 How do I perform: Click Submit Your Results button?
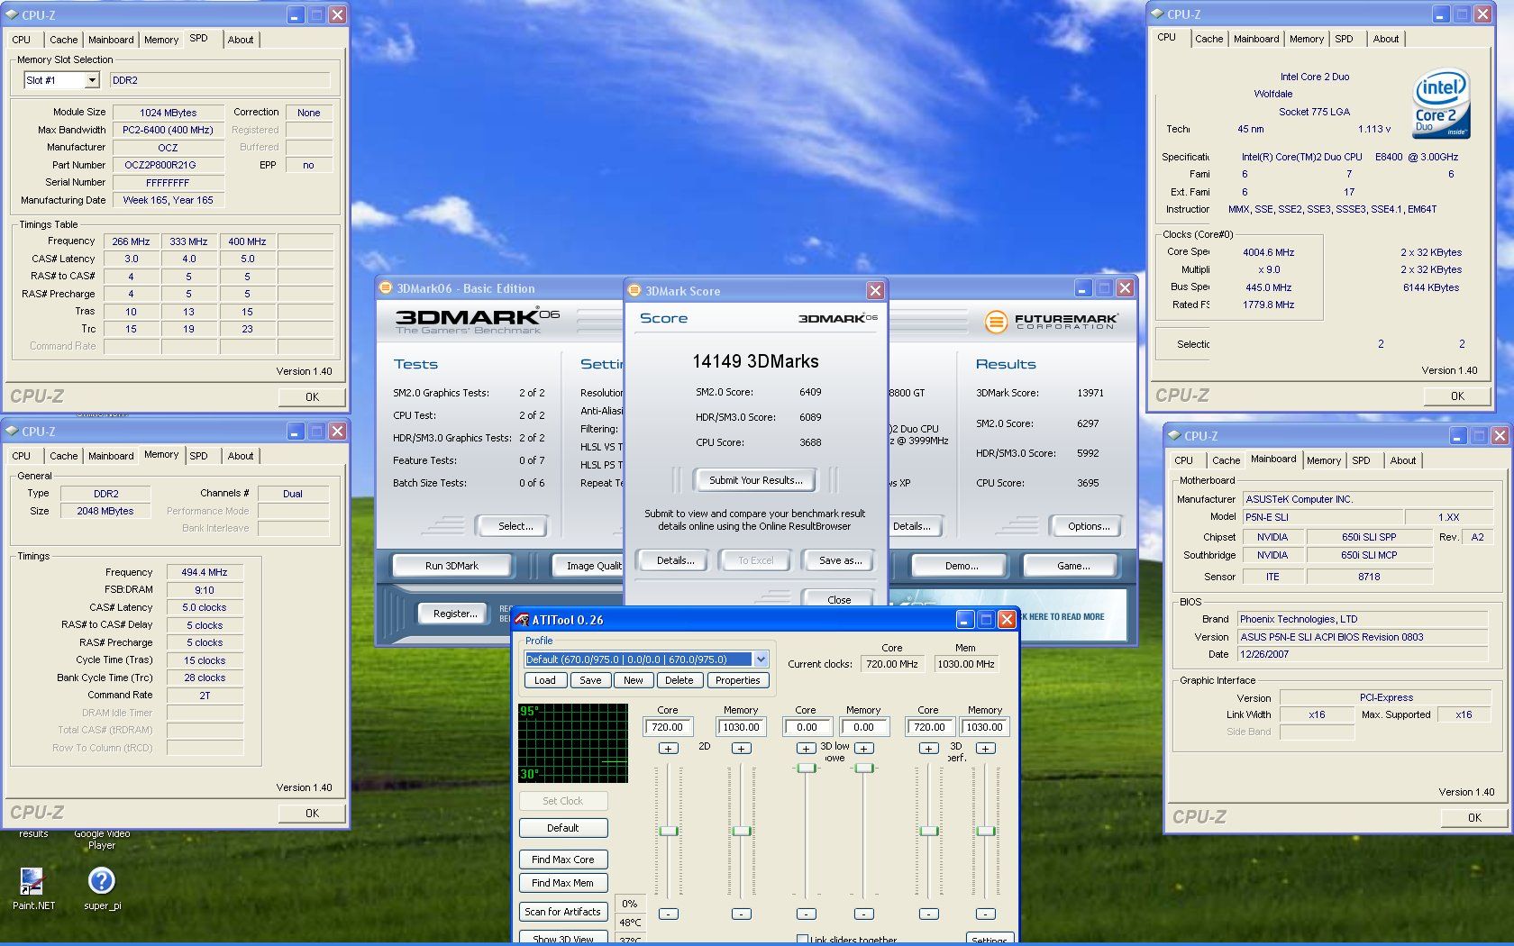755,480
